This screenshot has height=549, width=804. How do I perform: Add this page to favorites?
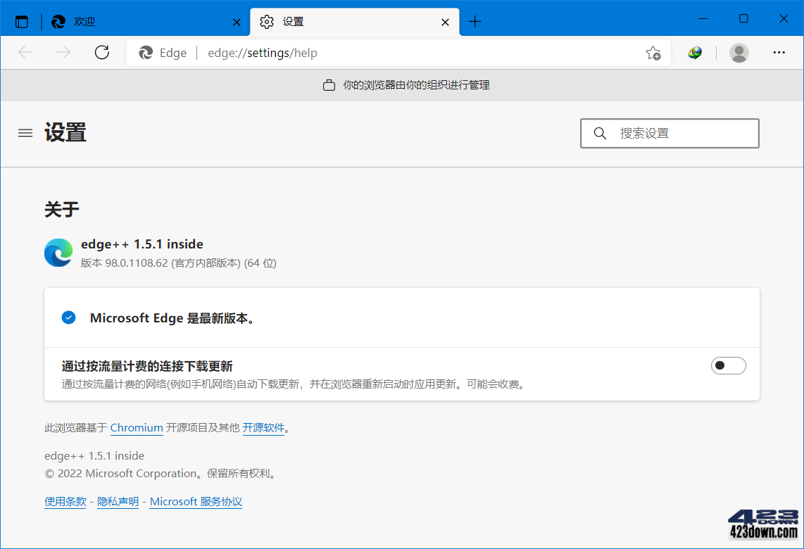point(653,53)
